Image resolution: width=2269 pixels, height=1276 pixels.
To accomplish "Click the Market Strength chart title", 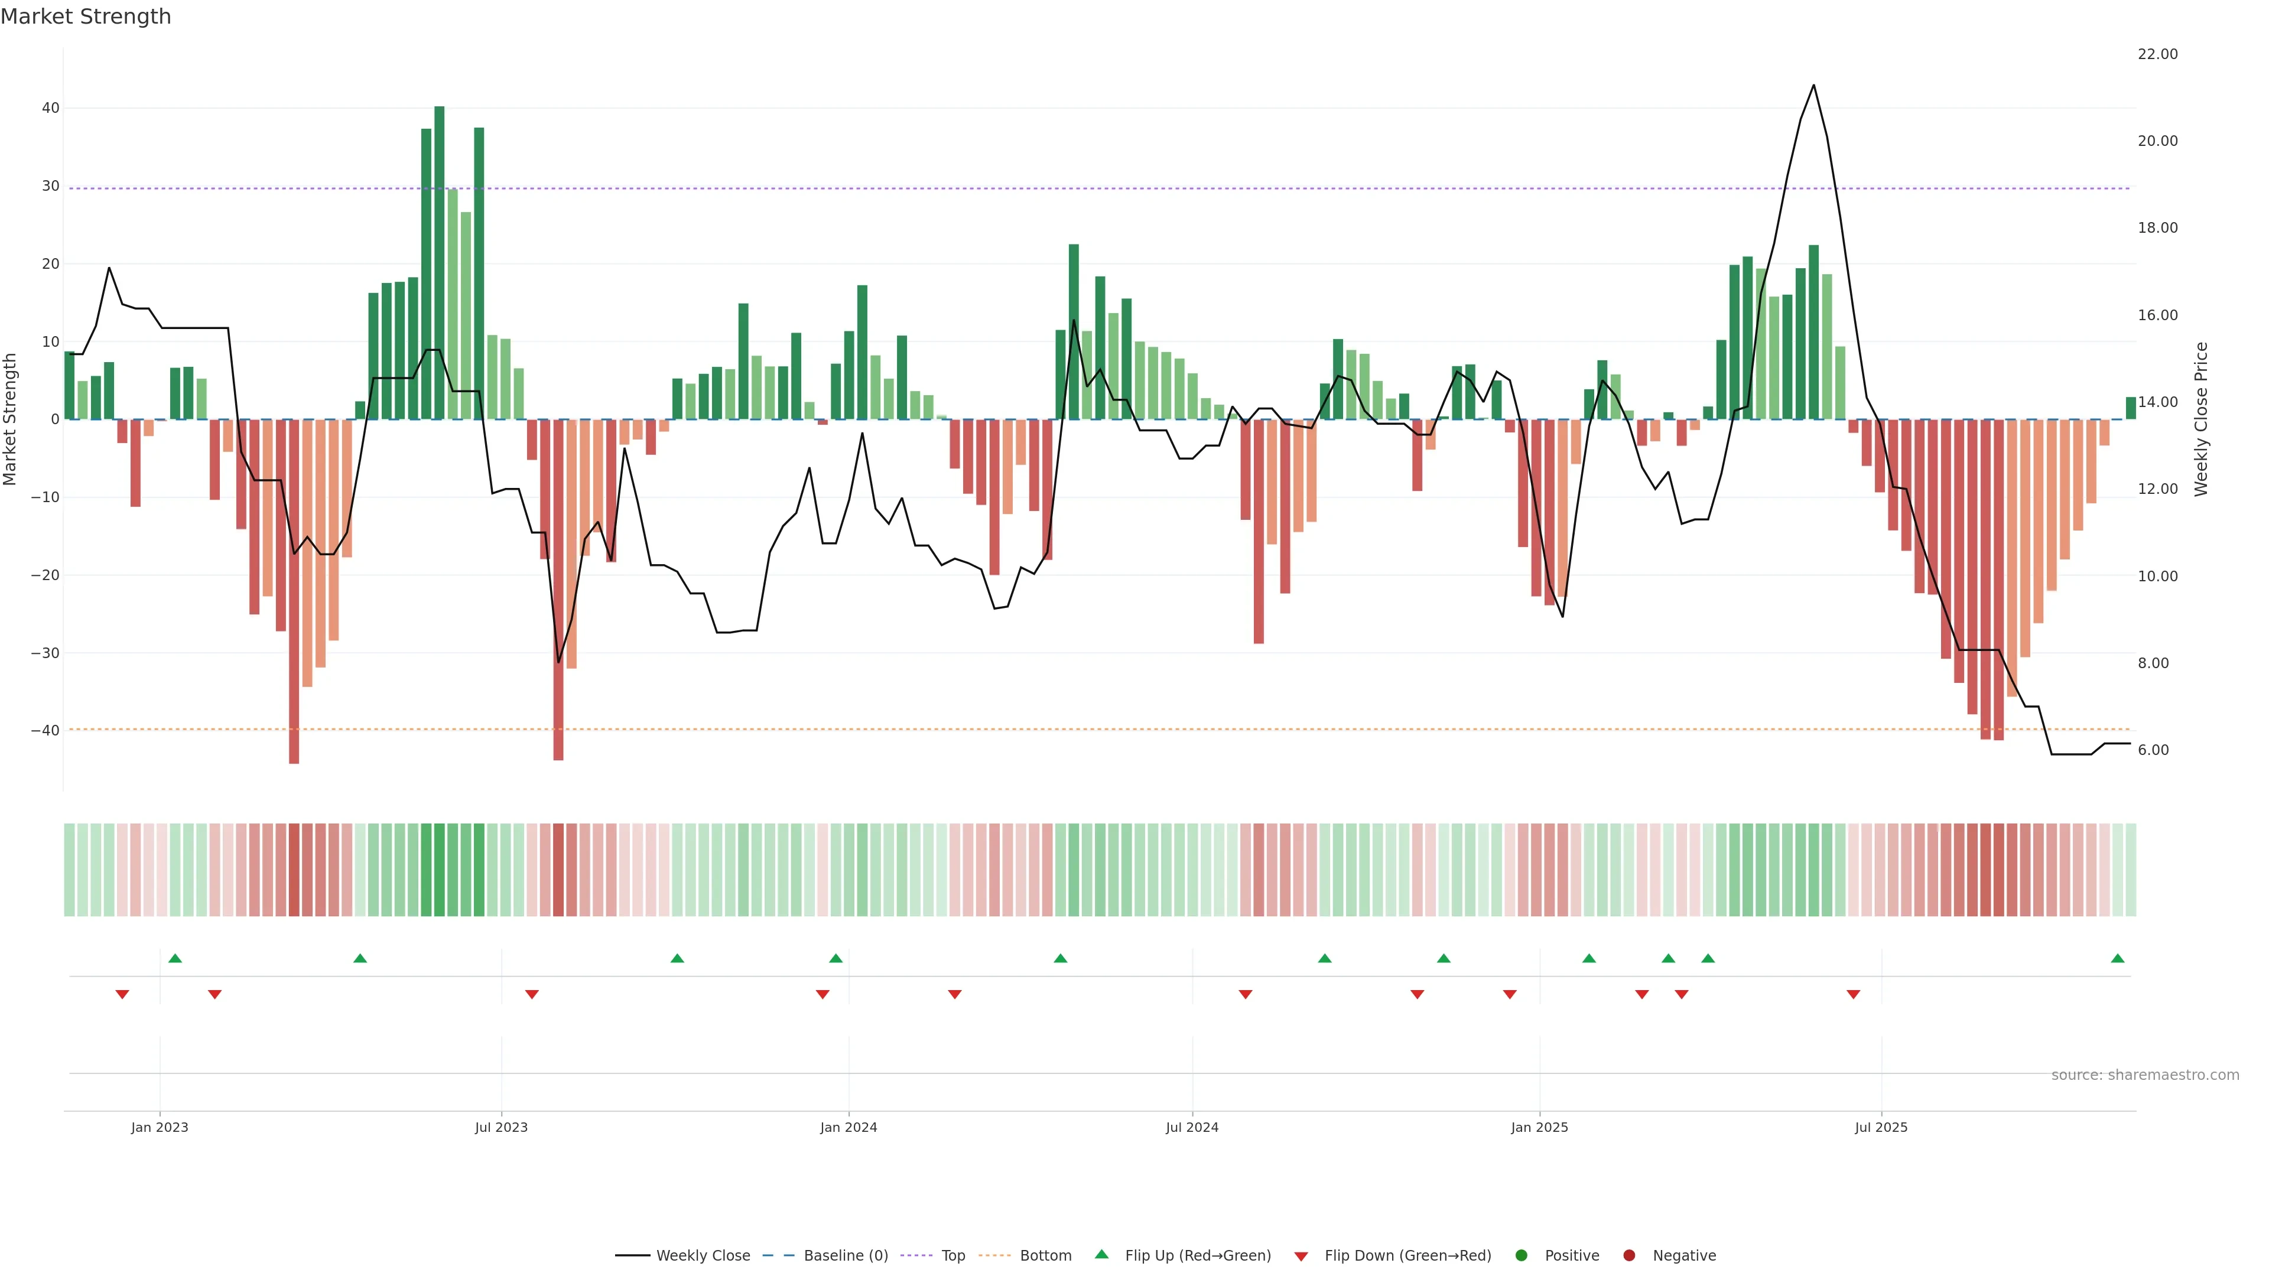I will pos(86,17).
